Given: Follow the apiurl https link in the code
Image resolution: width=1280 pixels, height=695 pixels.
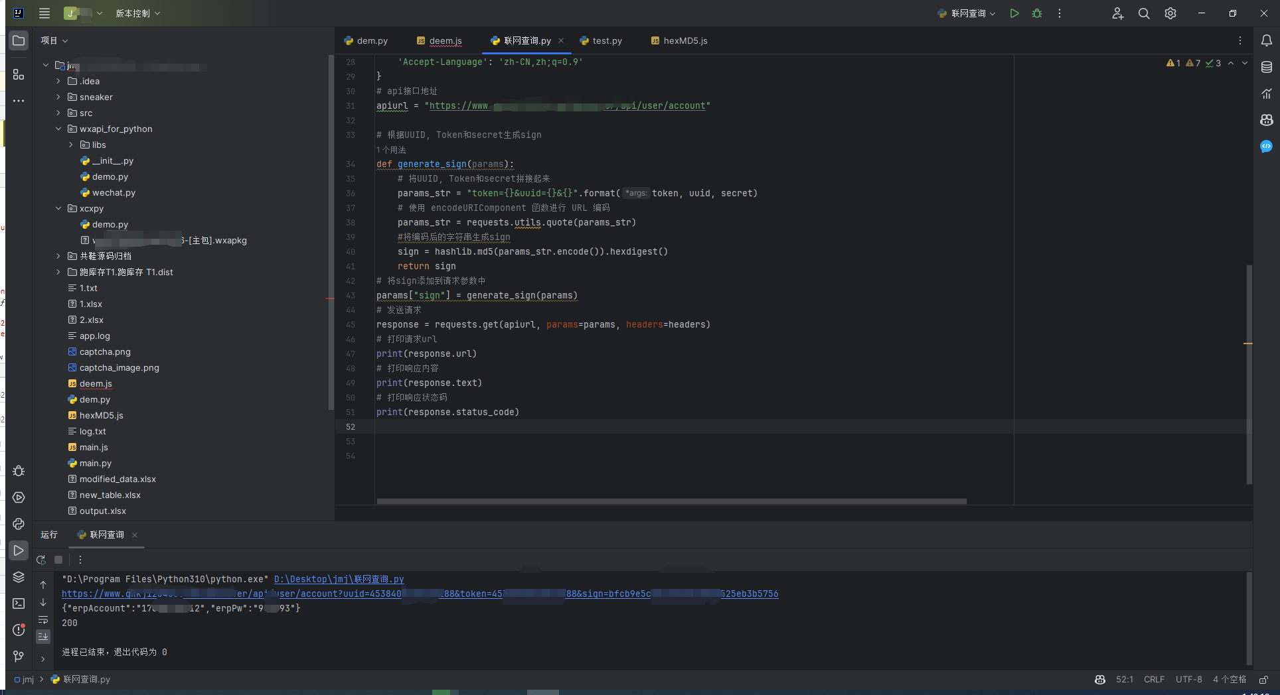Looking at the screenshot, I should 567,105.
